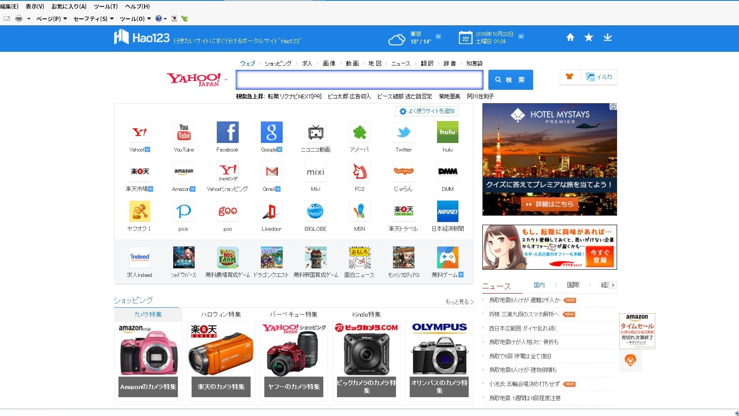Click the Yahoo search input field

(360, 80)
